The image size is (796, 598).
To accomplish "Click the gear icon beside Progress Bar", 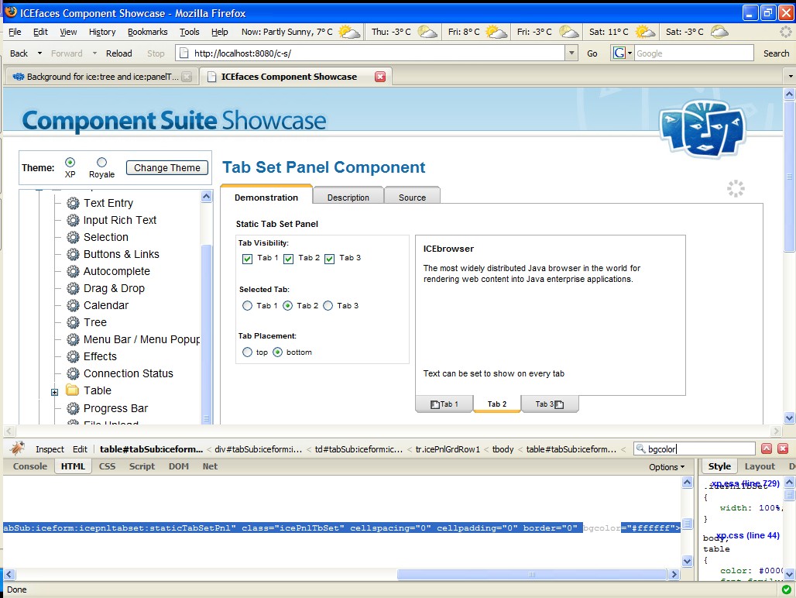I will click(73, 408).
